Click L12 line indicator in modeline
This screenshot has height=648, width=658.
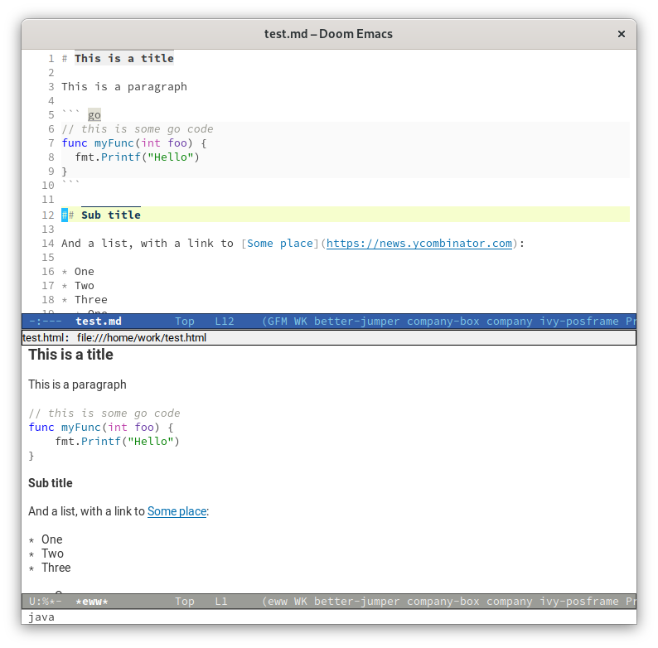point(224,322)
